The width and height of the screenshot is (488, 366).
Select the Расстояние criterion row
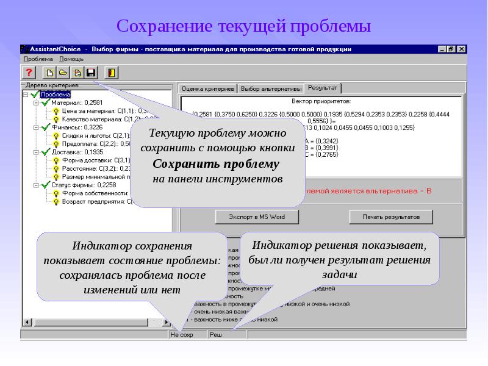coord(96,168)
